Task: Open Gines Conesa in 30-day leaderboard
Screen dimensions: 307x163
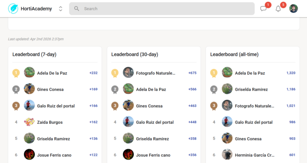Action: click(149, 106)
